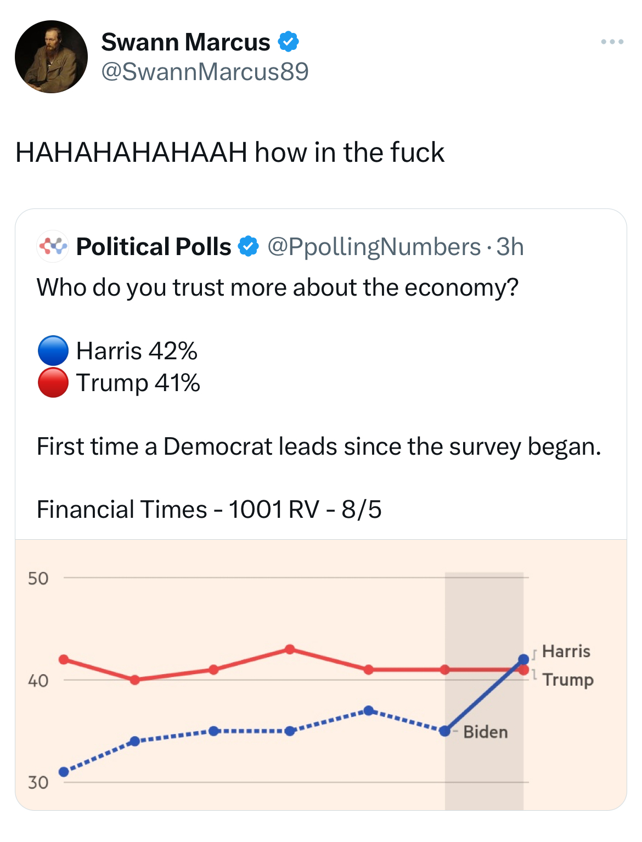Click the Swann Marcus display name
The height and width of the screenshot is (842, 642).
(185, 42)
